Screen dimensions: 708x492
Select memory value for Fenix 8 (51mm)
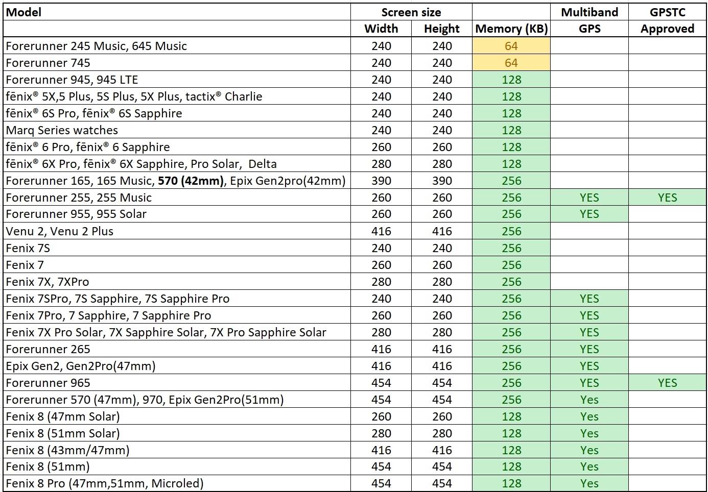pyautogui.click(x=511, y=466)
